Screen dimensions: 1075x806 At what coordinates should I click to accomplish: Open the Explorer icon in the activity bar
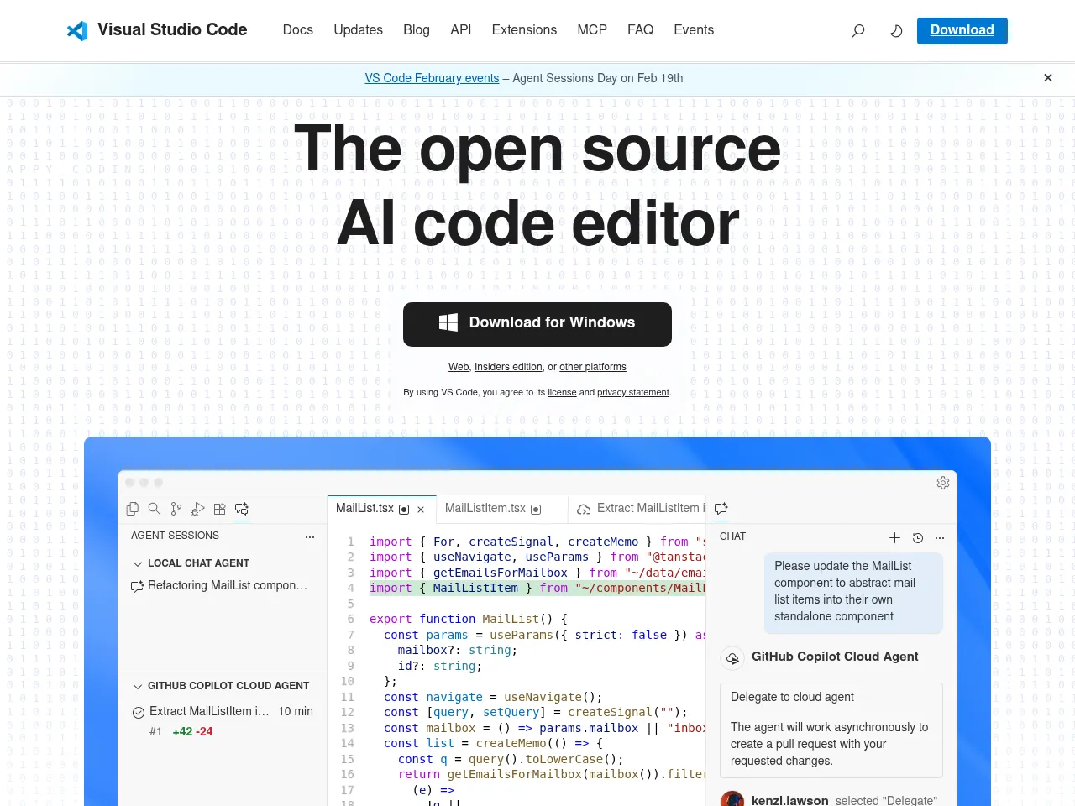tap(132, 509)
